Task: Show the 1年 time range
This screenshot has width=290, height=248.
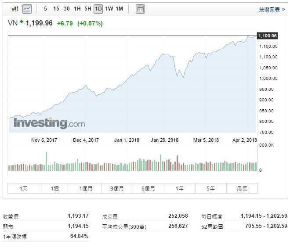Action: click(179, 188)
